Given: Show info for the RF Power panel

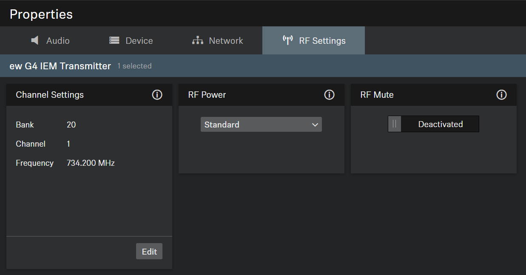Looking at the screenshot, I should coord(329,95).
